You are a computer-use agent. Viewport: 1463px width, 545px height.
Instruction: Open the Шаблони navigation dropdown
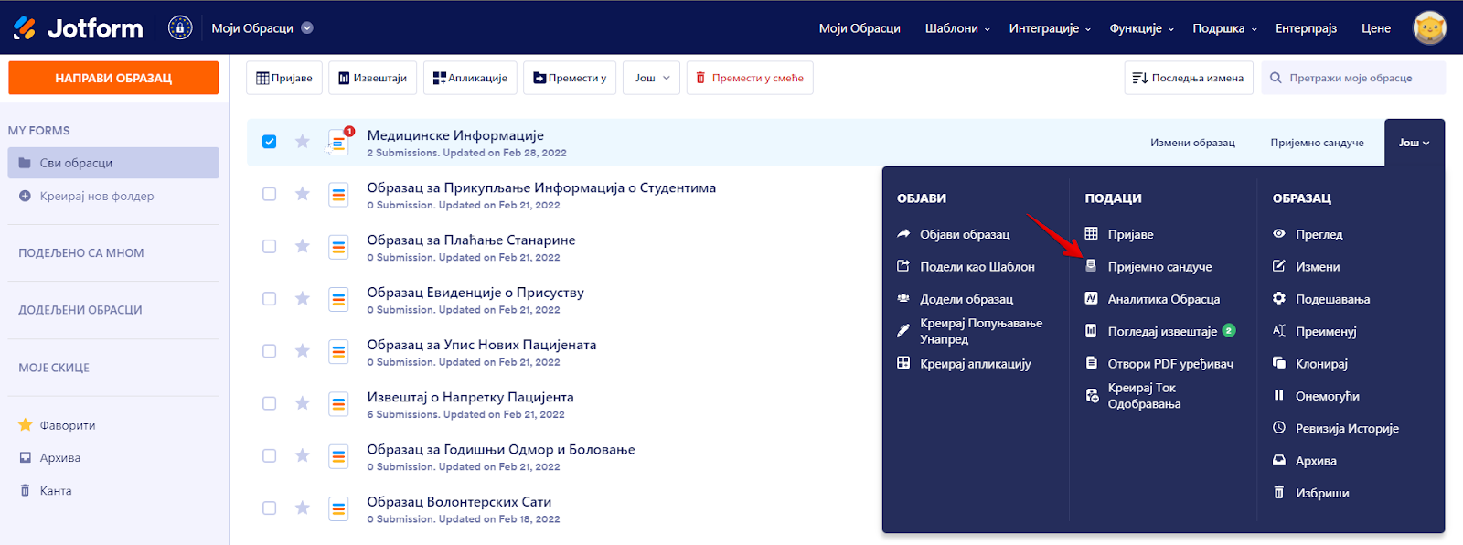(x=957, y=28)
